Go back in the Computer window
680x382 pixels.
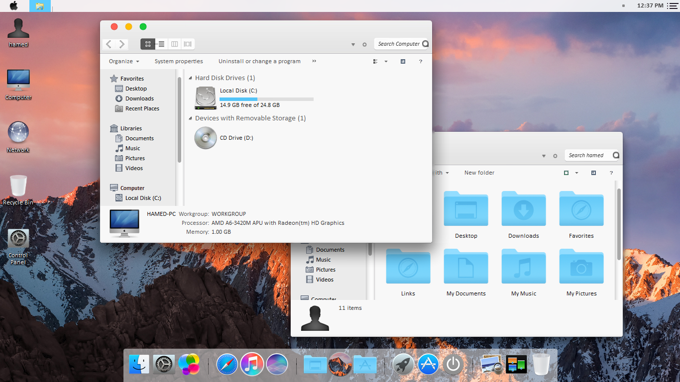coord(109,44)
